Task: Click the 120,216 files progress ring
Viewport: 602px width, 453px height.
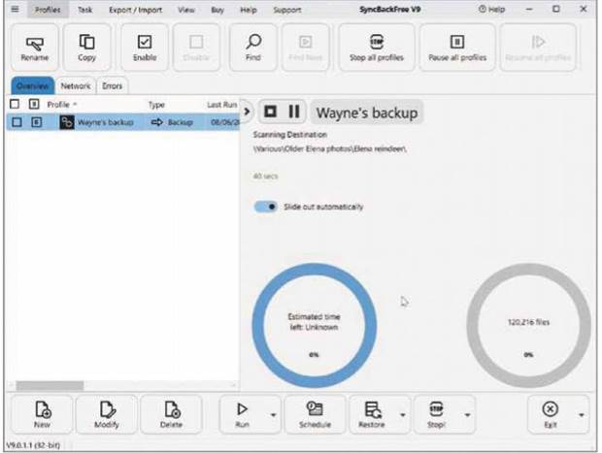Action: 528,325
